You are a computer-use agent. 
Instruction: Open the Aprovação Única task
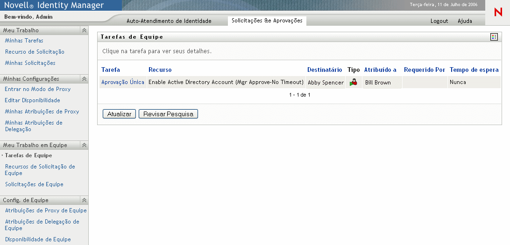[x=123, y=82]
